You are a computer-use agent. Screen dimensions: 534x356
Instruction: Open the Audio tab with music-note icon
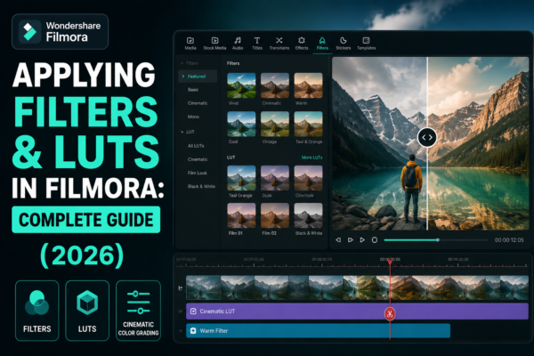point(238,41)
